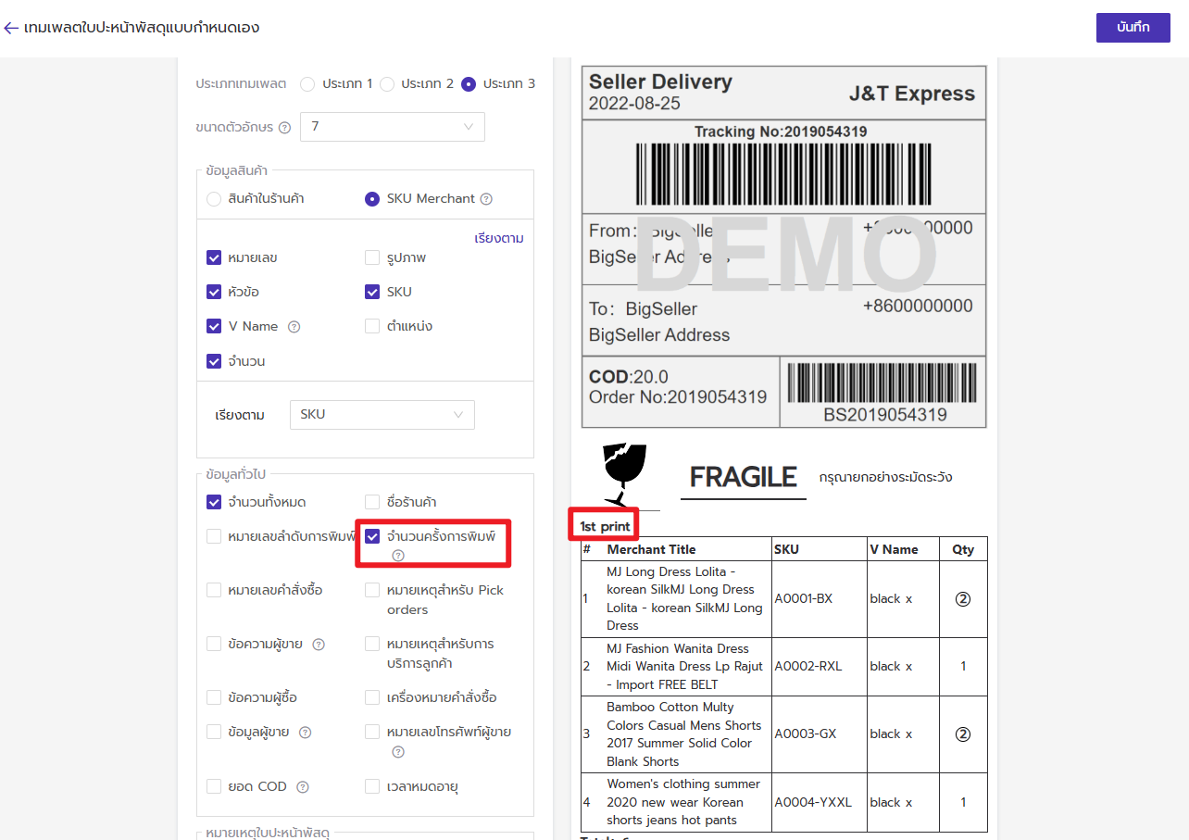1189x840 pixels.
Task: Click help icon beside ข้อความผู้ขาย
Action: (319, 645)
